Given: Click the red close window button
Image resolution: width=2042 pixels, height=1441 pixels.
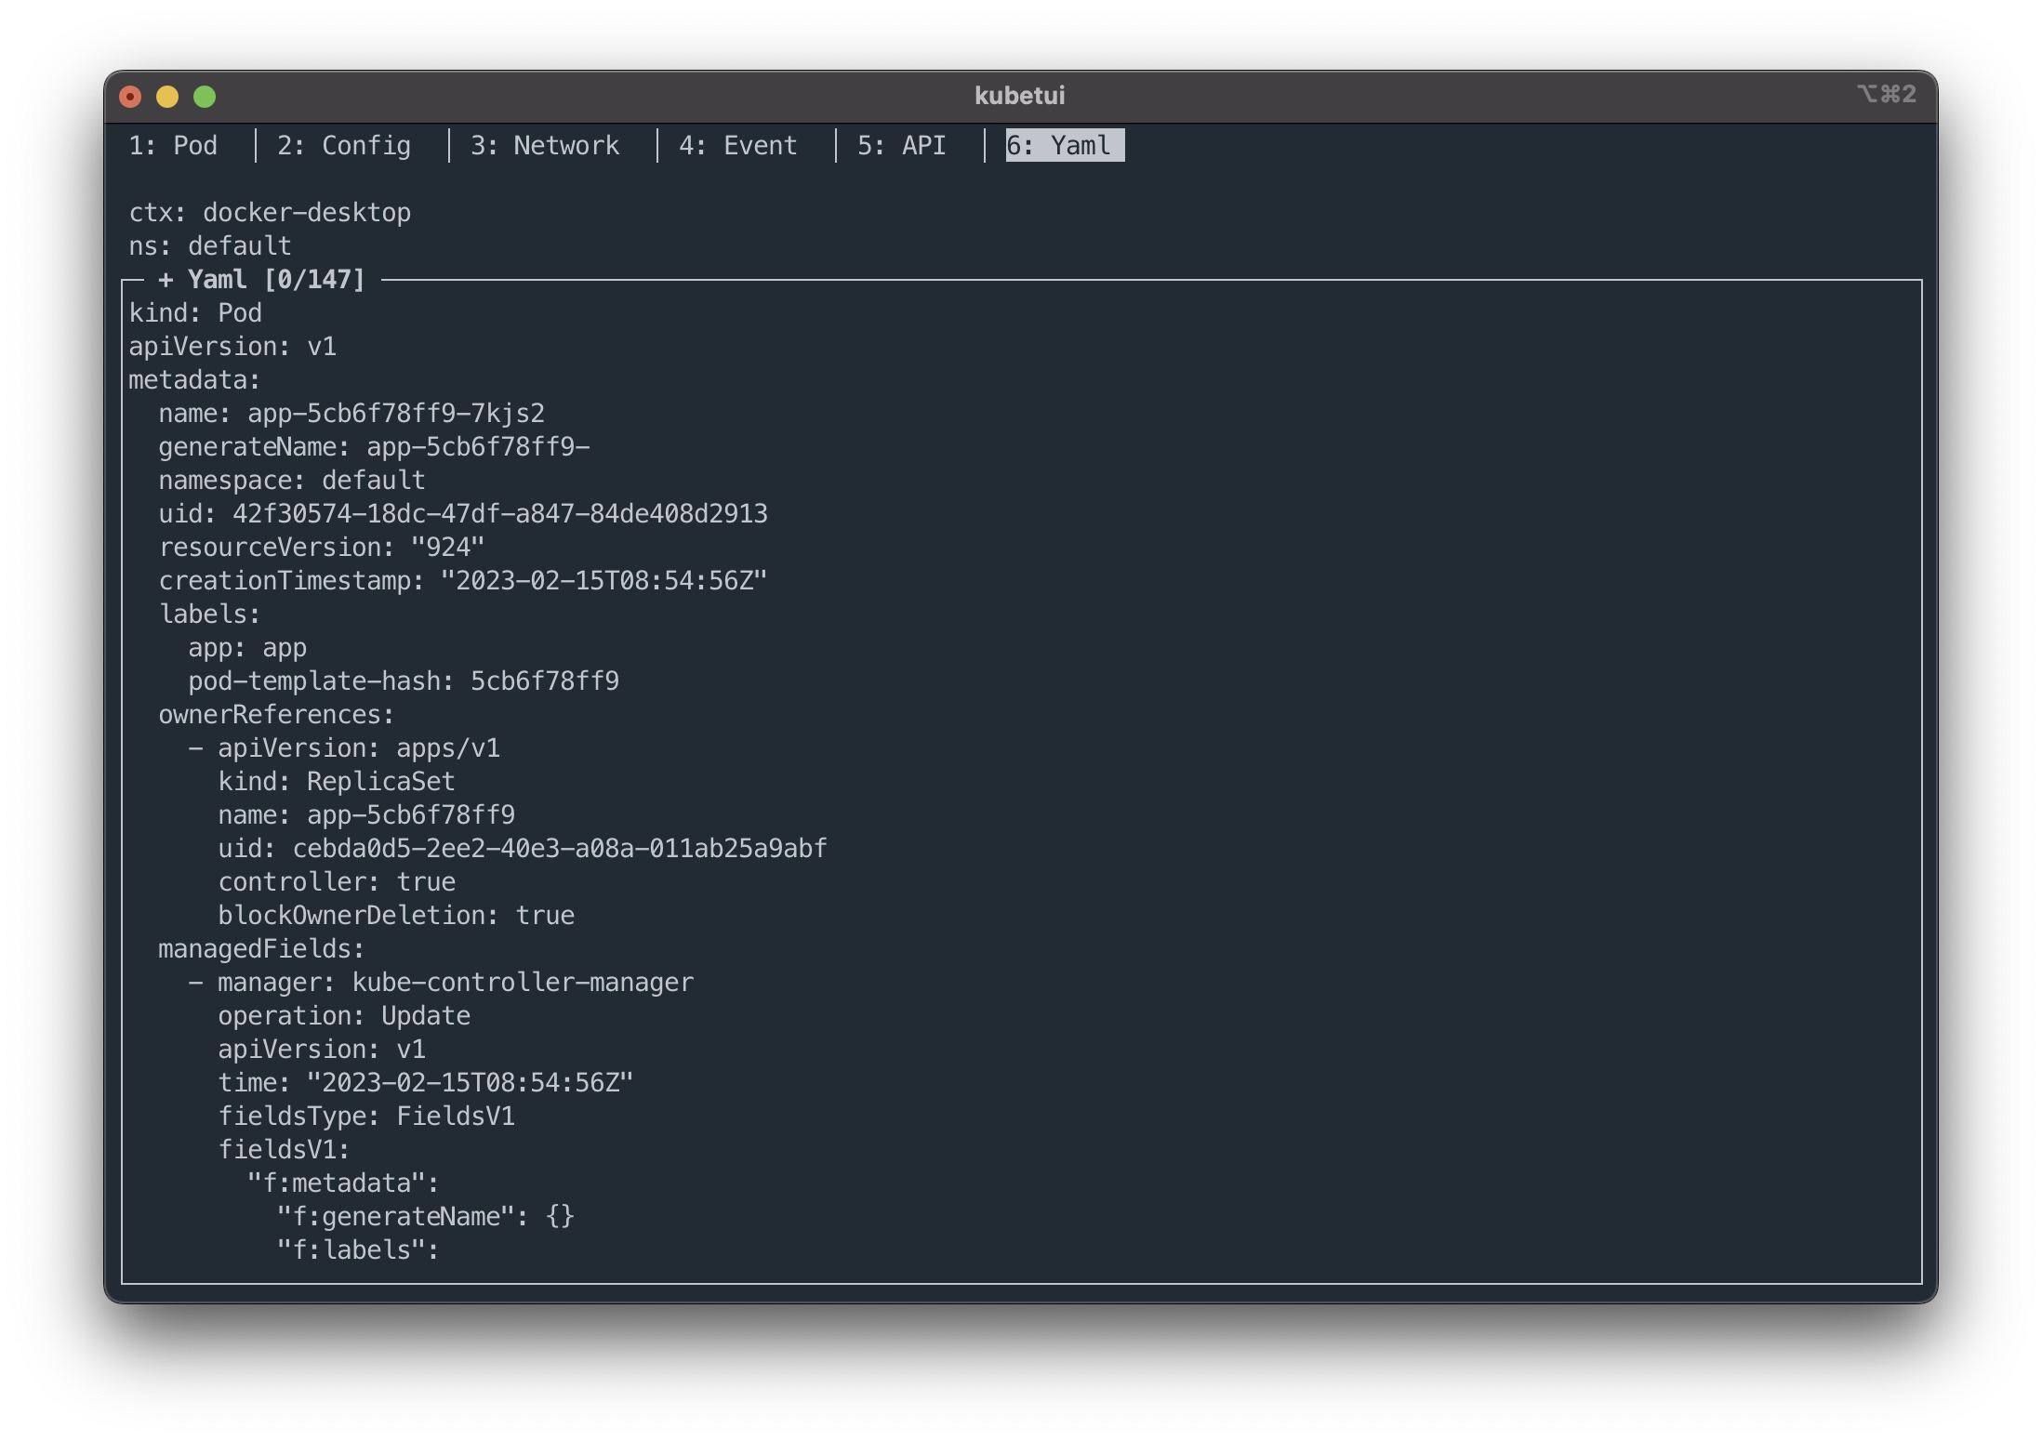Looking at the screenshot, I should [x=131, y=97].
